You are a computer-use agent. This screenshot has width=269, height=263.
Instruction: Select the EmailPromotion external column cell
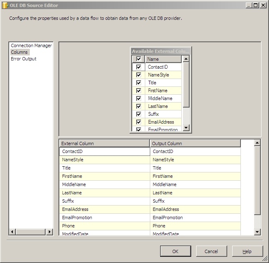tap(104, 218)
